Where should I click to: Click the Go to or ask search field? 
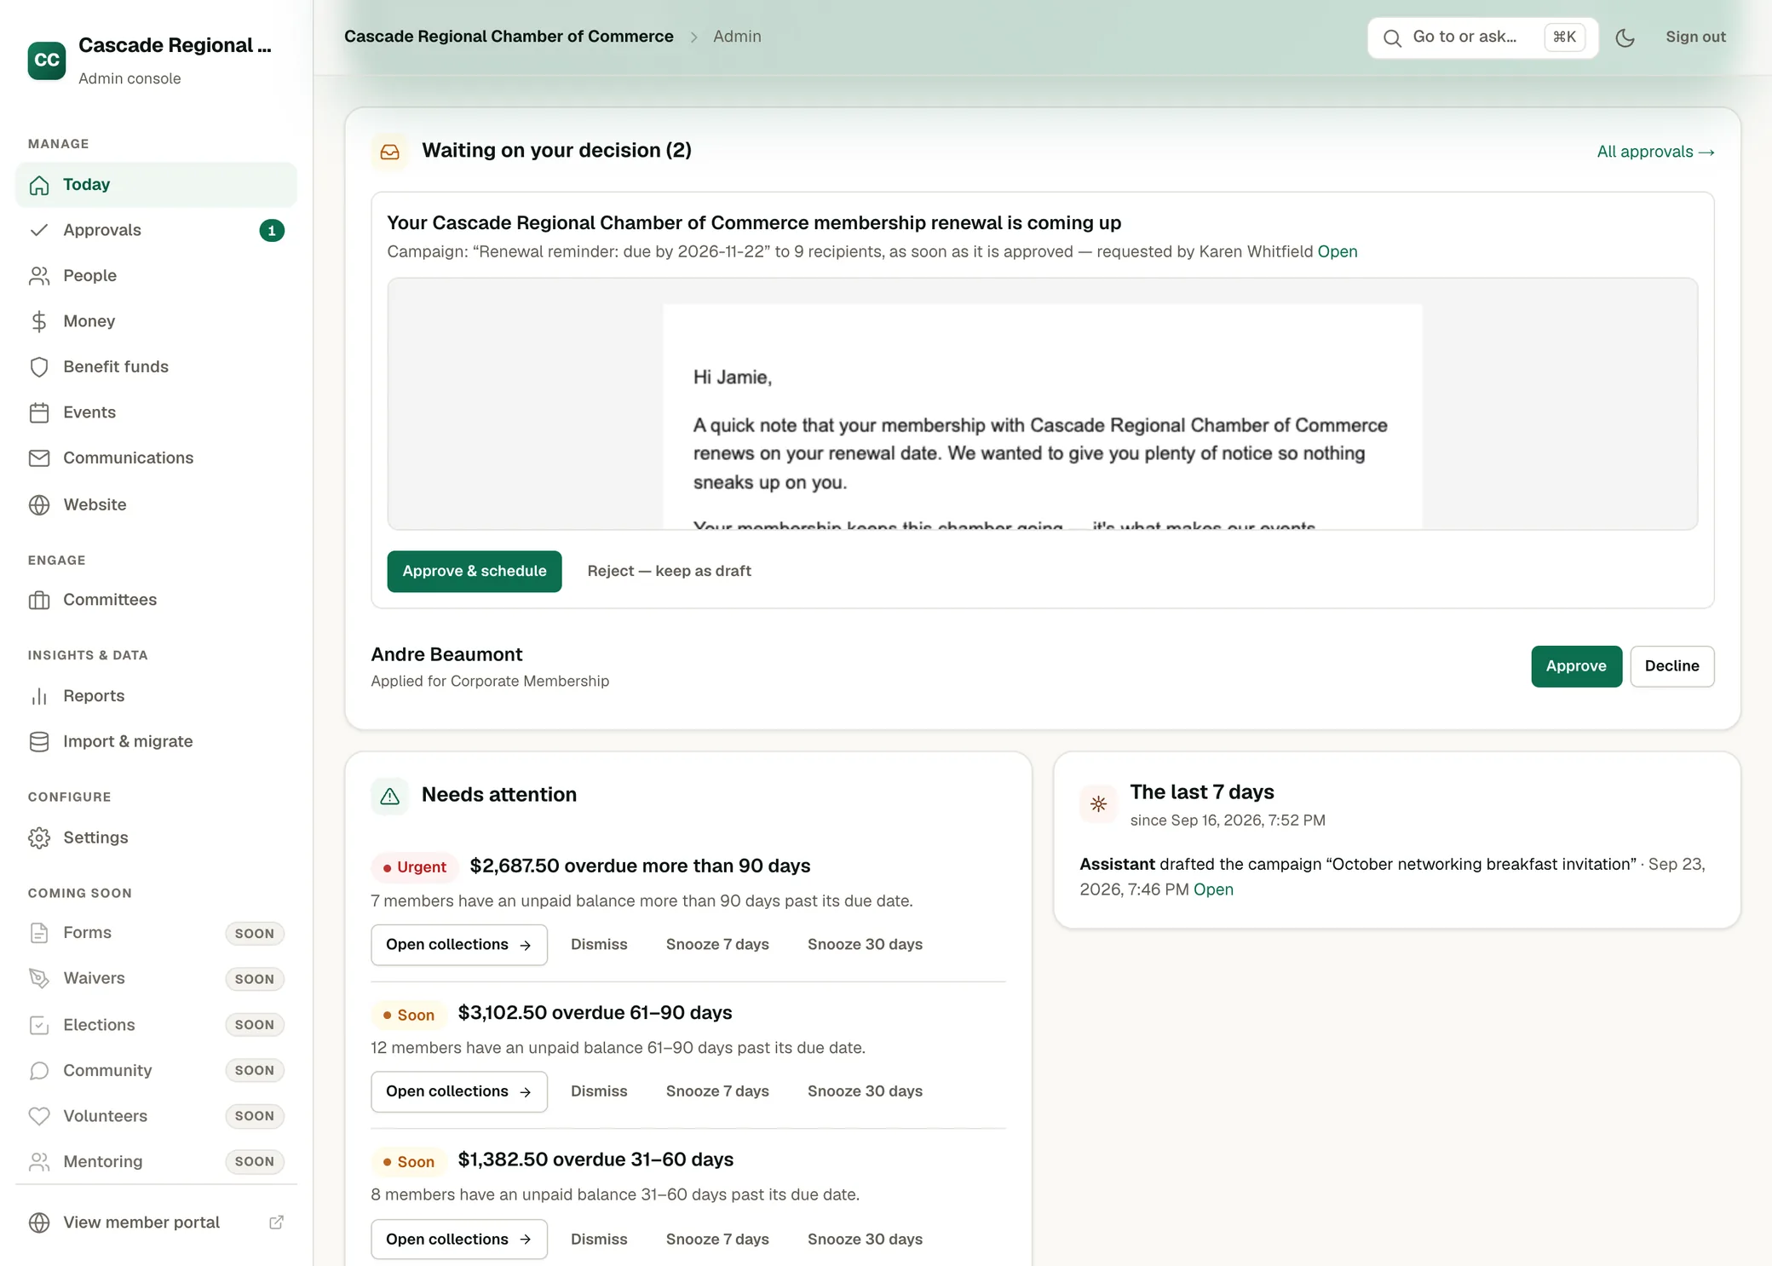tap(1482, 37)
